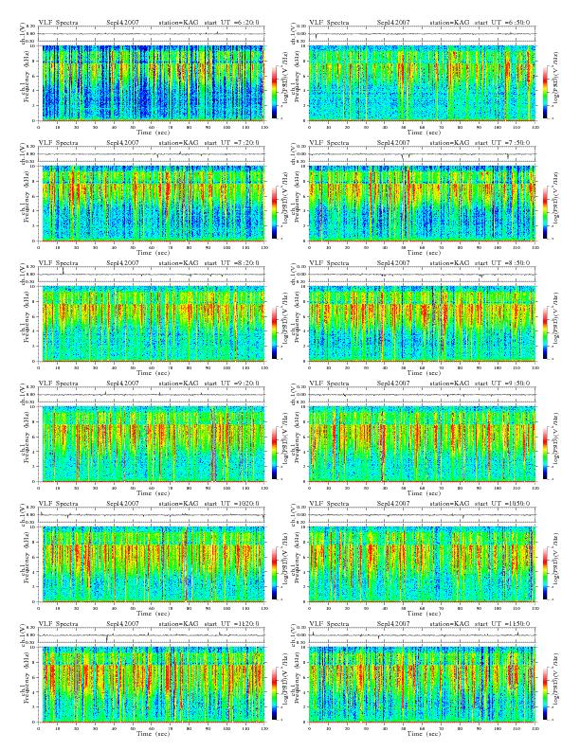This screenshot has height=750, width=580.
Task: Select the spectrogram starting UT 7:50:0
Action: coord(422,204)
